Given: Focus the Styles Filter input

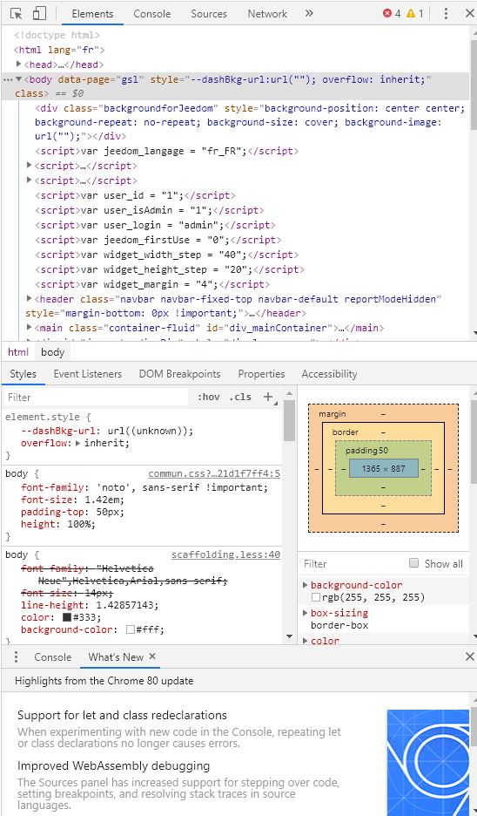Looking at the screenshot, I should coord(96,397).
